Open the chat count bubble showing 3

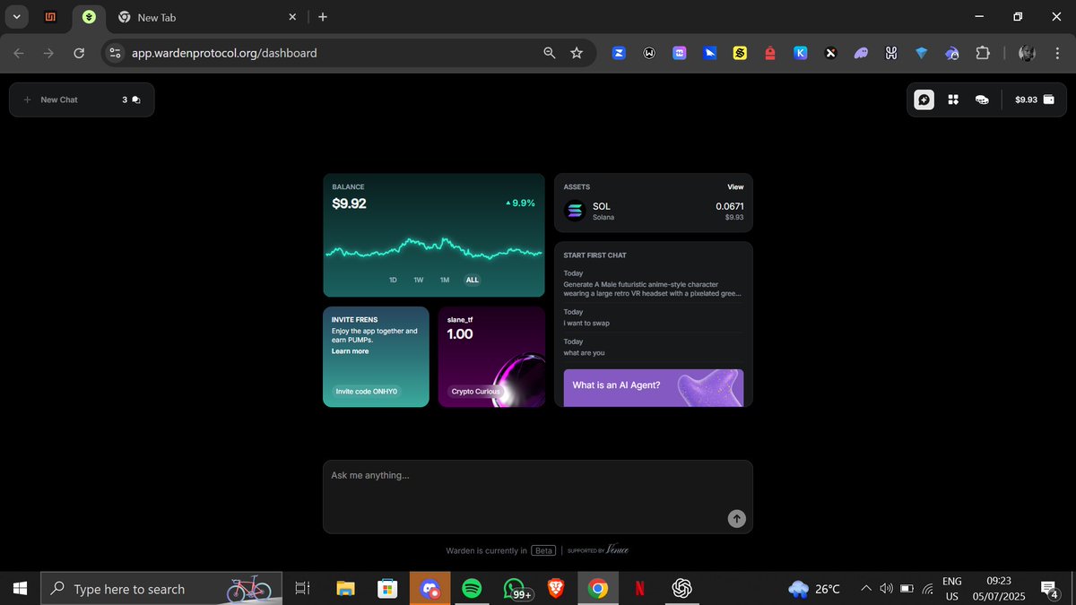(x=131, y=99)
